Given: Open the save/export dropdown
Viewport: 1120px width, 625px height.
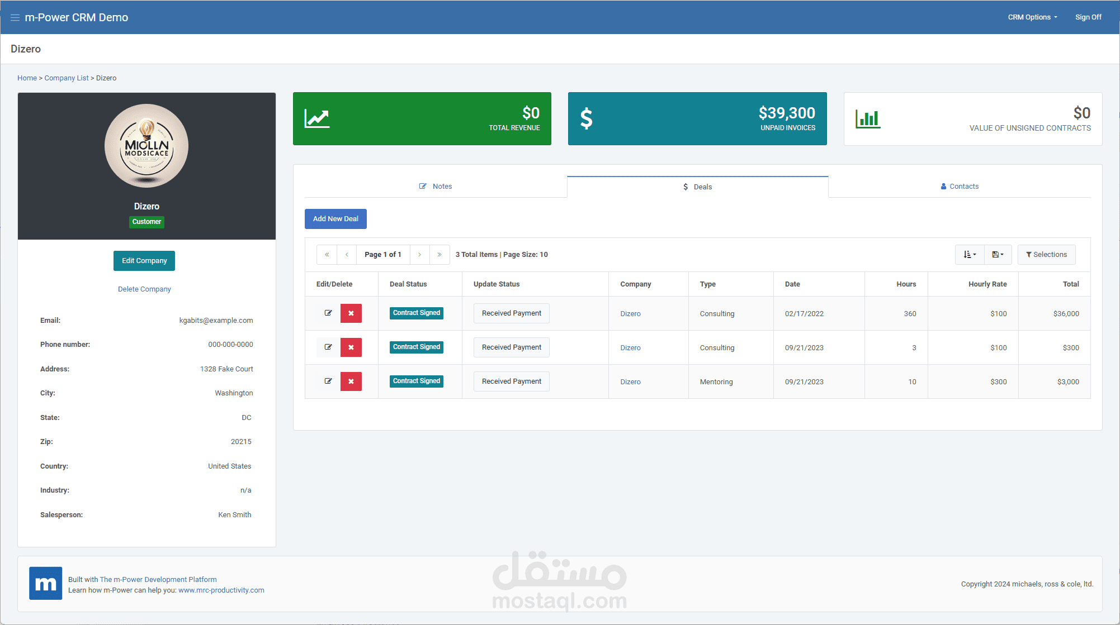Looking at the screenshot, I should point(998,255).
